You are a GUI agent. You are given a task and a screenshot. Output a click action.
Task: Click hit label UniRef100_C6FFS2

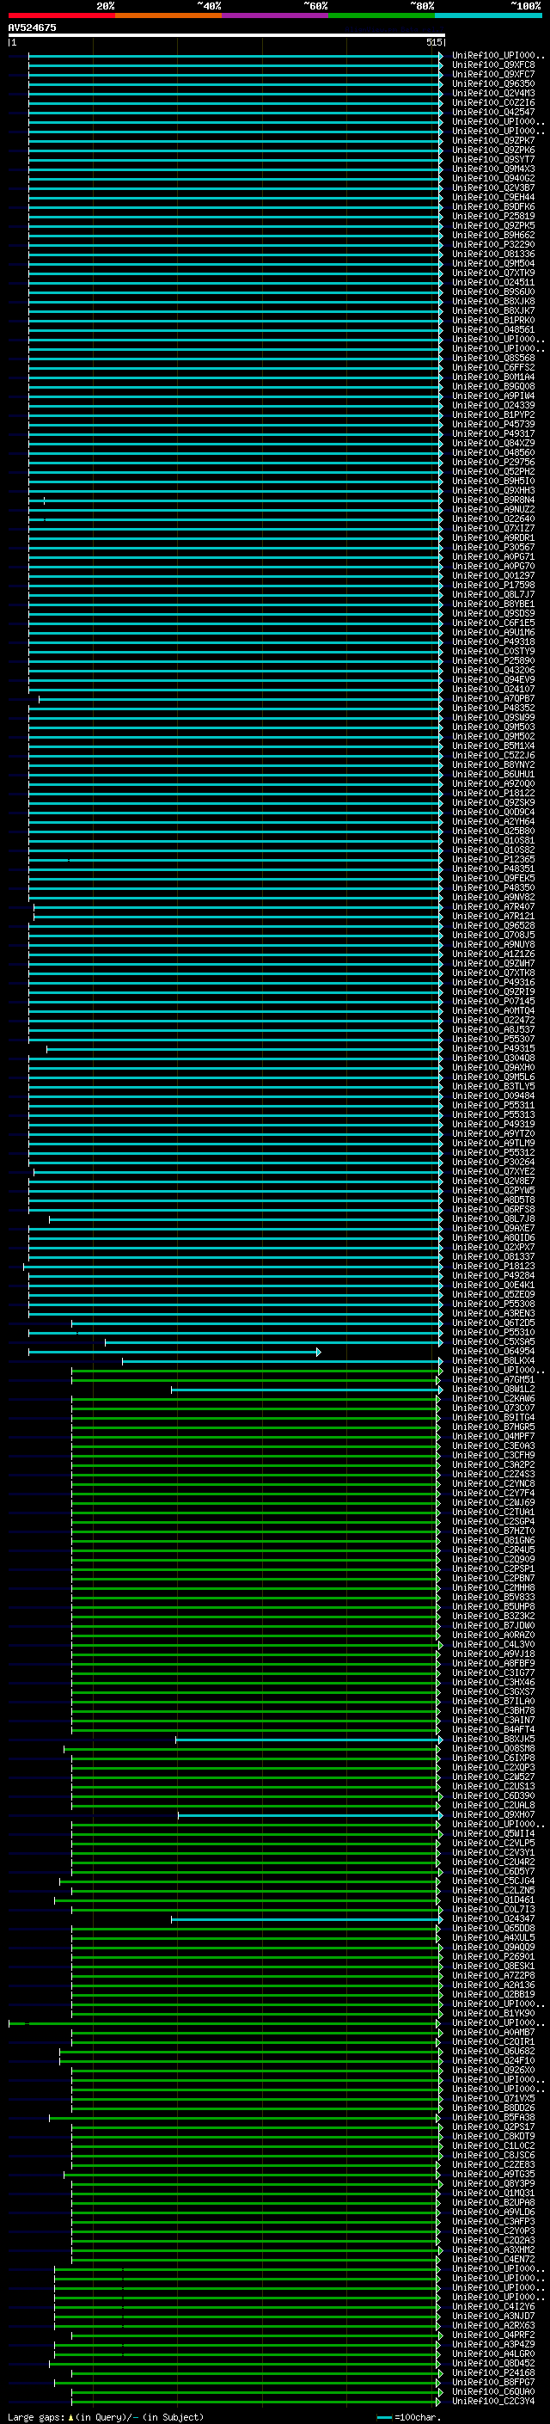click(493, 367)
